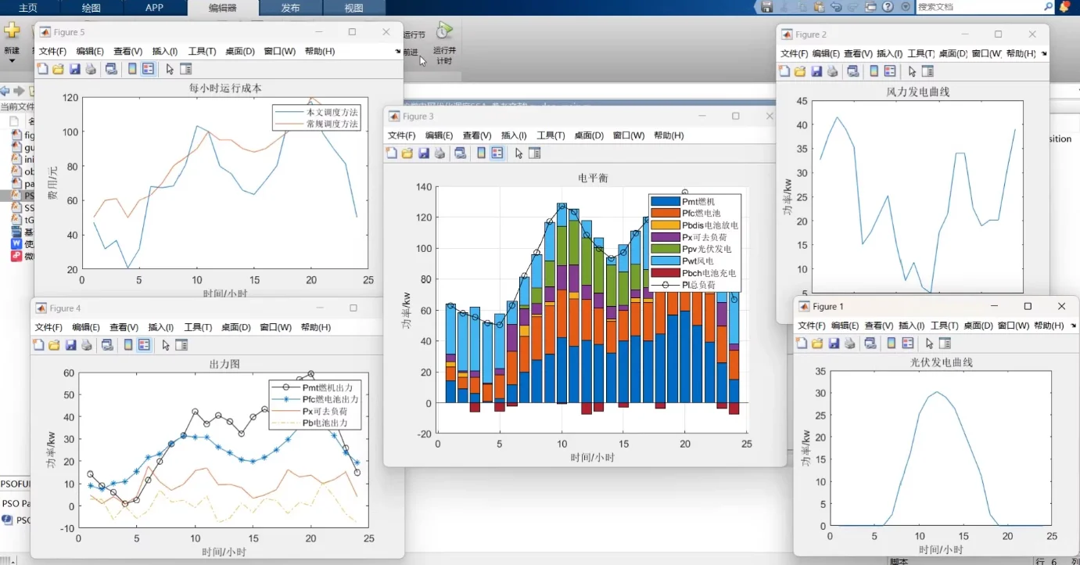Toggle Insert Colorbar in Figure 2 toolbar

pos(874,71)
